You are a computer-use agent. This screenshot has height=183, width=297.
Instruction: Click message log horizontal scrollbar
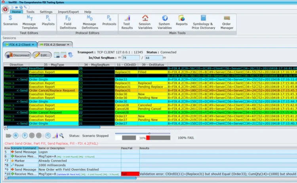pyautogui.click(x=53, y=127)
